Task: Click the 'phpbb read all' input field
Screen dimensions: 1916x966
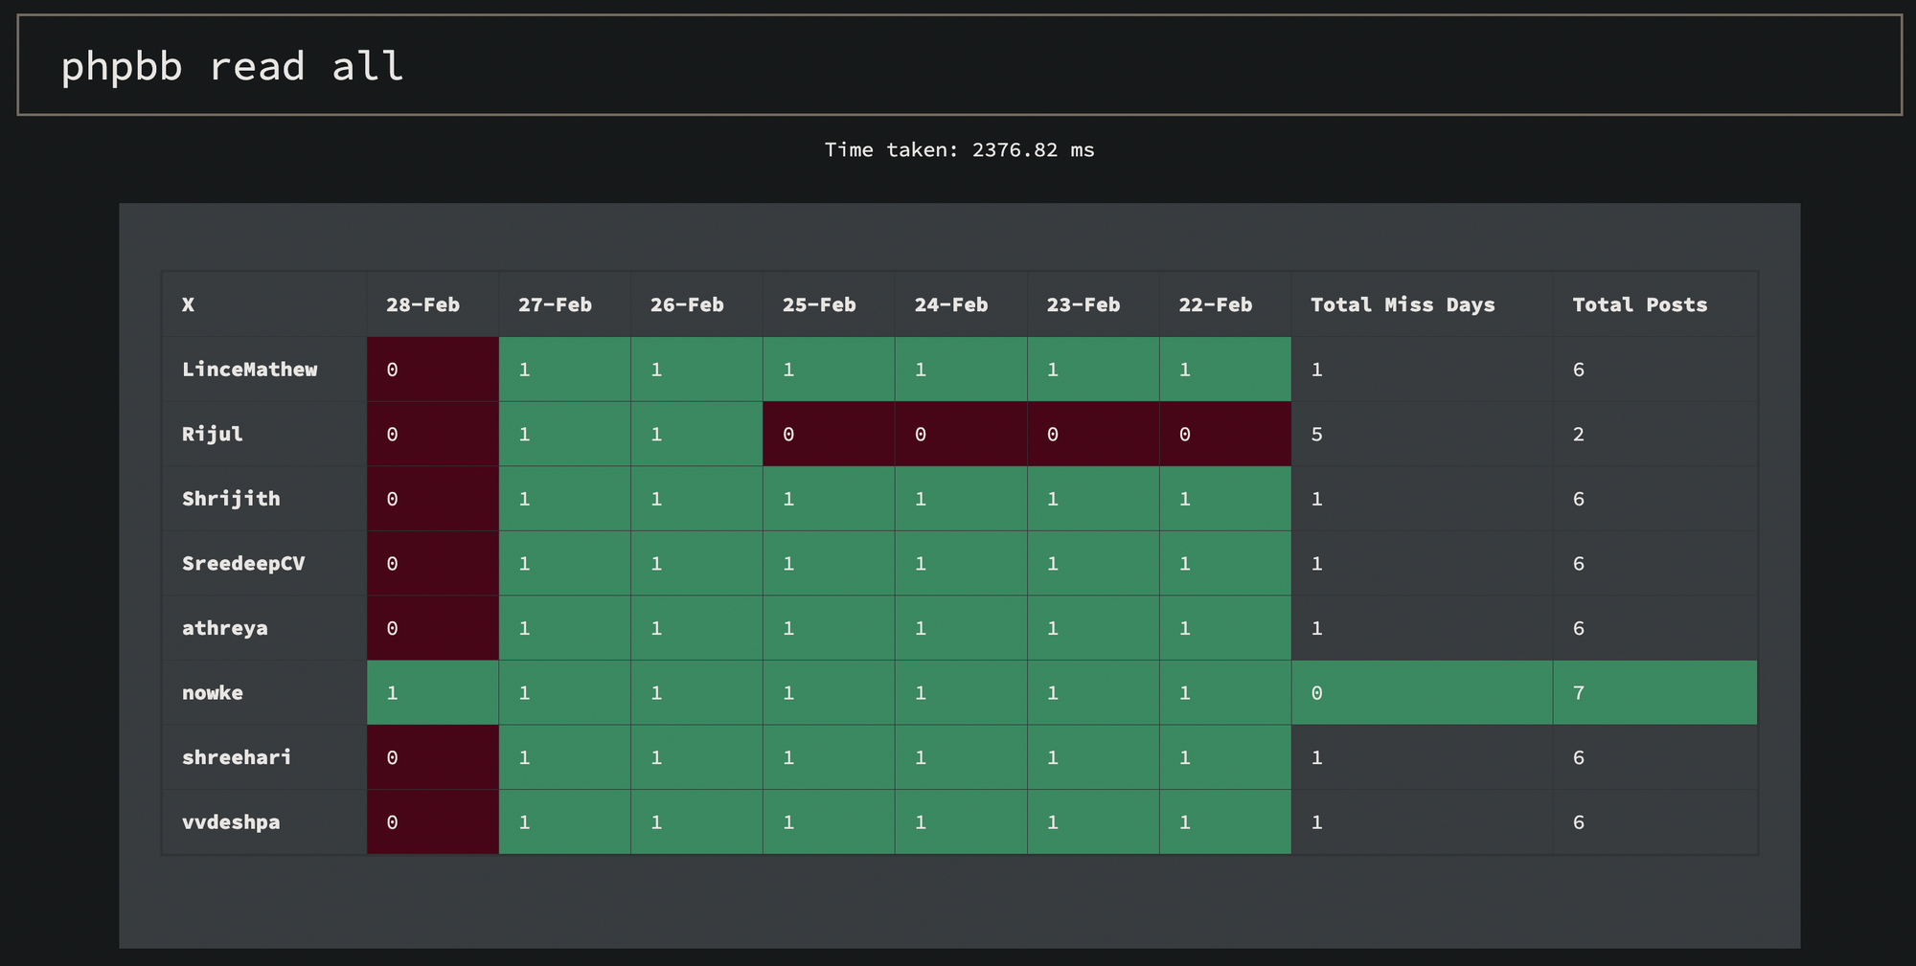Action: [x=959, y=65]
